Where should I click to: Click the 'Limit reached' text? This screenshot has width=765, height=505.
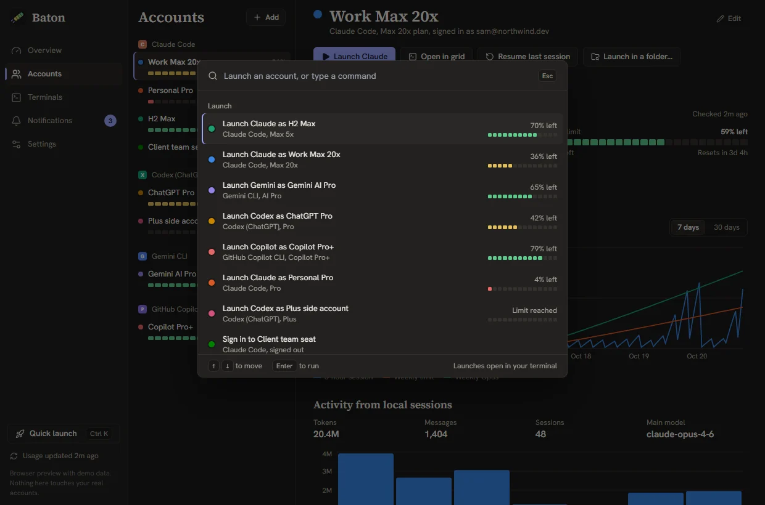click(534, 310)
